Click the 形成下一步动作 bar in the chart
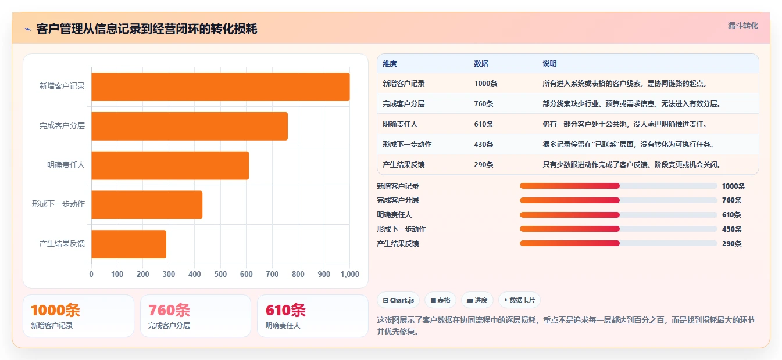 [147, 205]
